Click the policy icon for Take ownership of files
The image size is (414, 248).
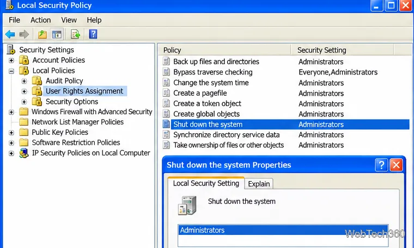coord(166,145)
